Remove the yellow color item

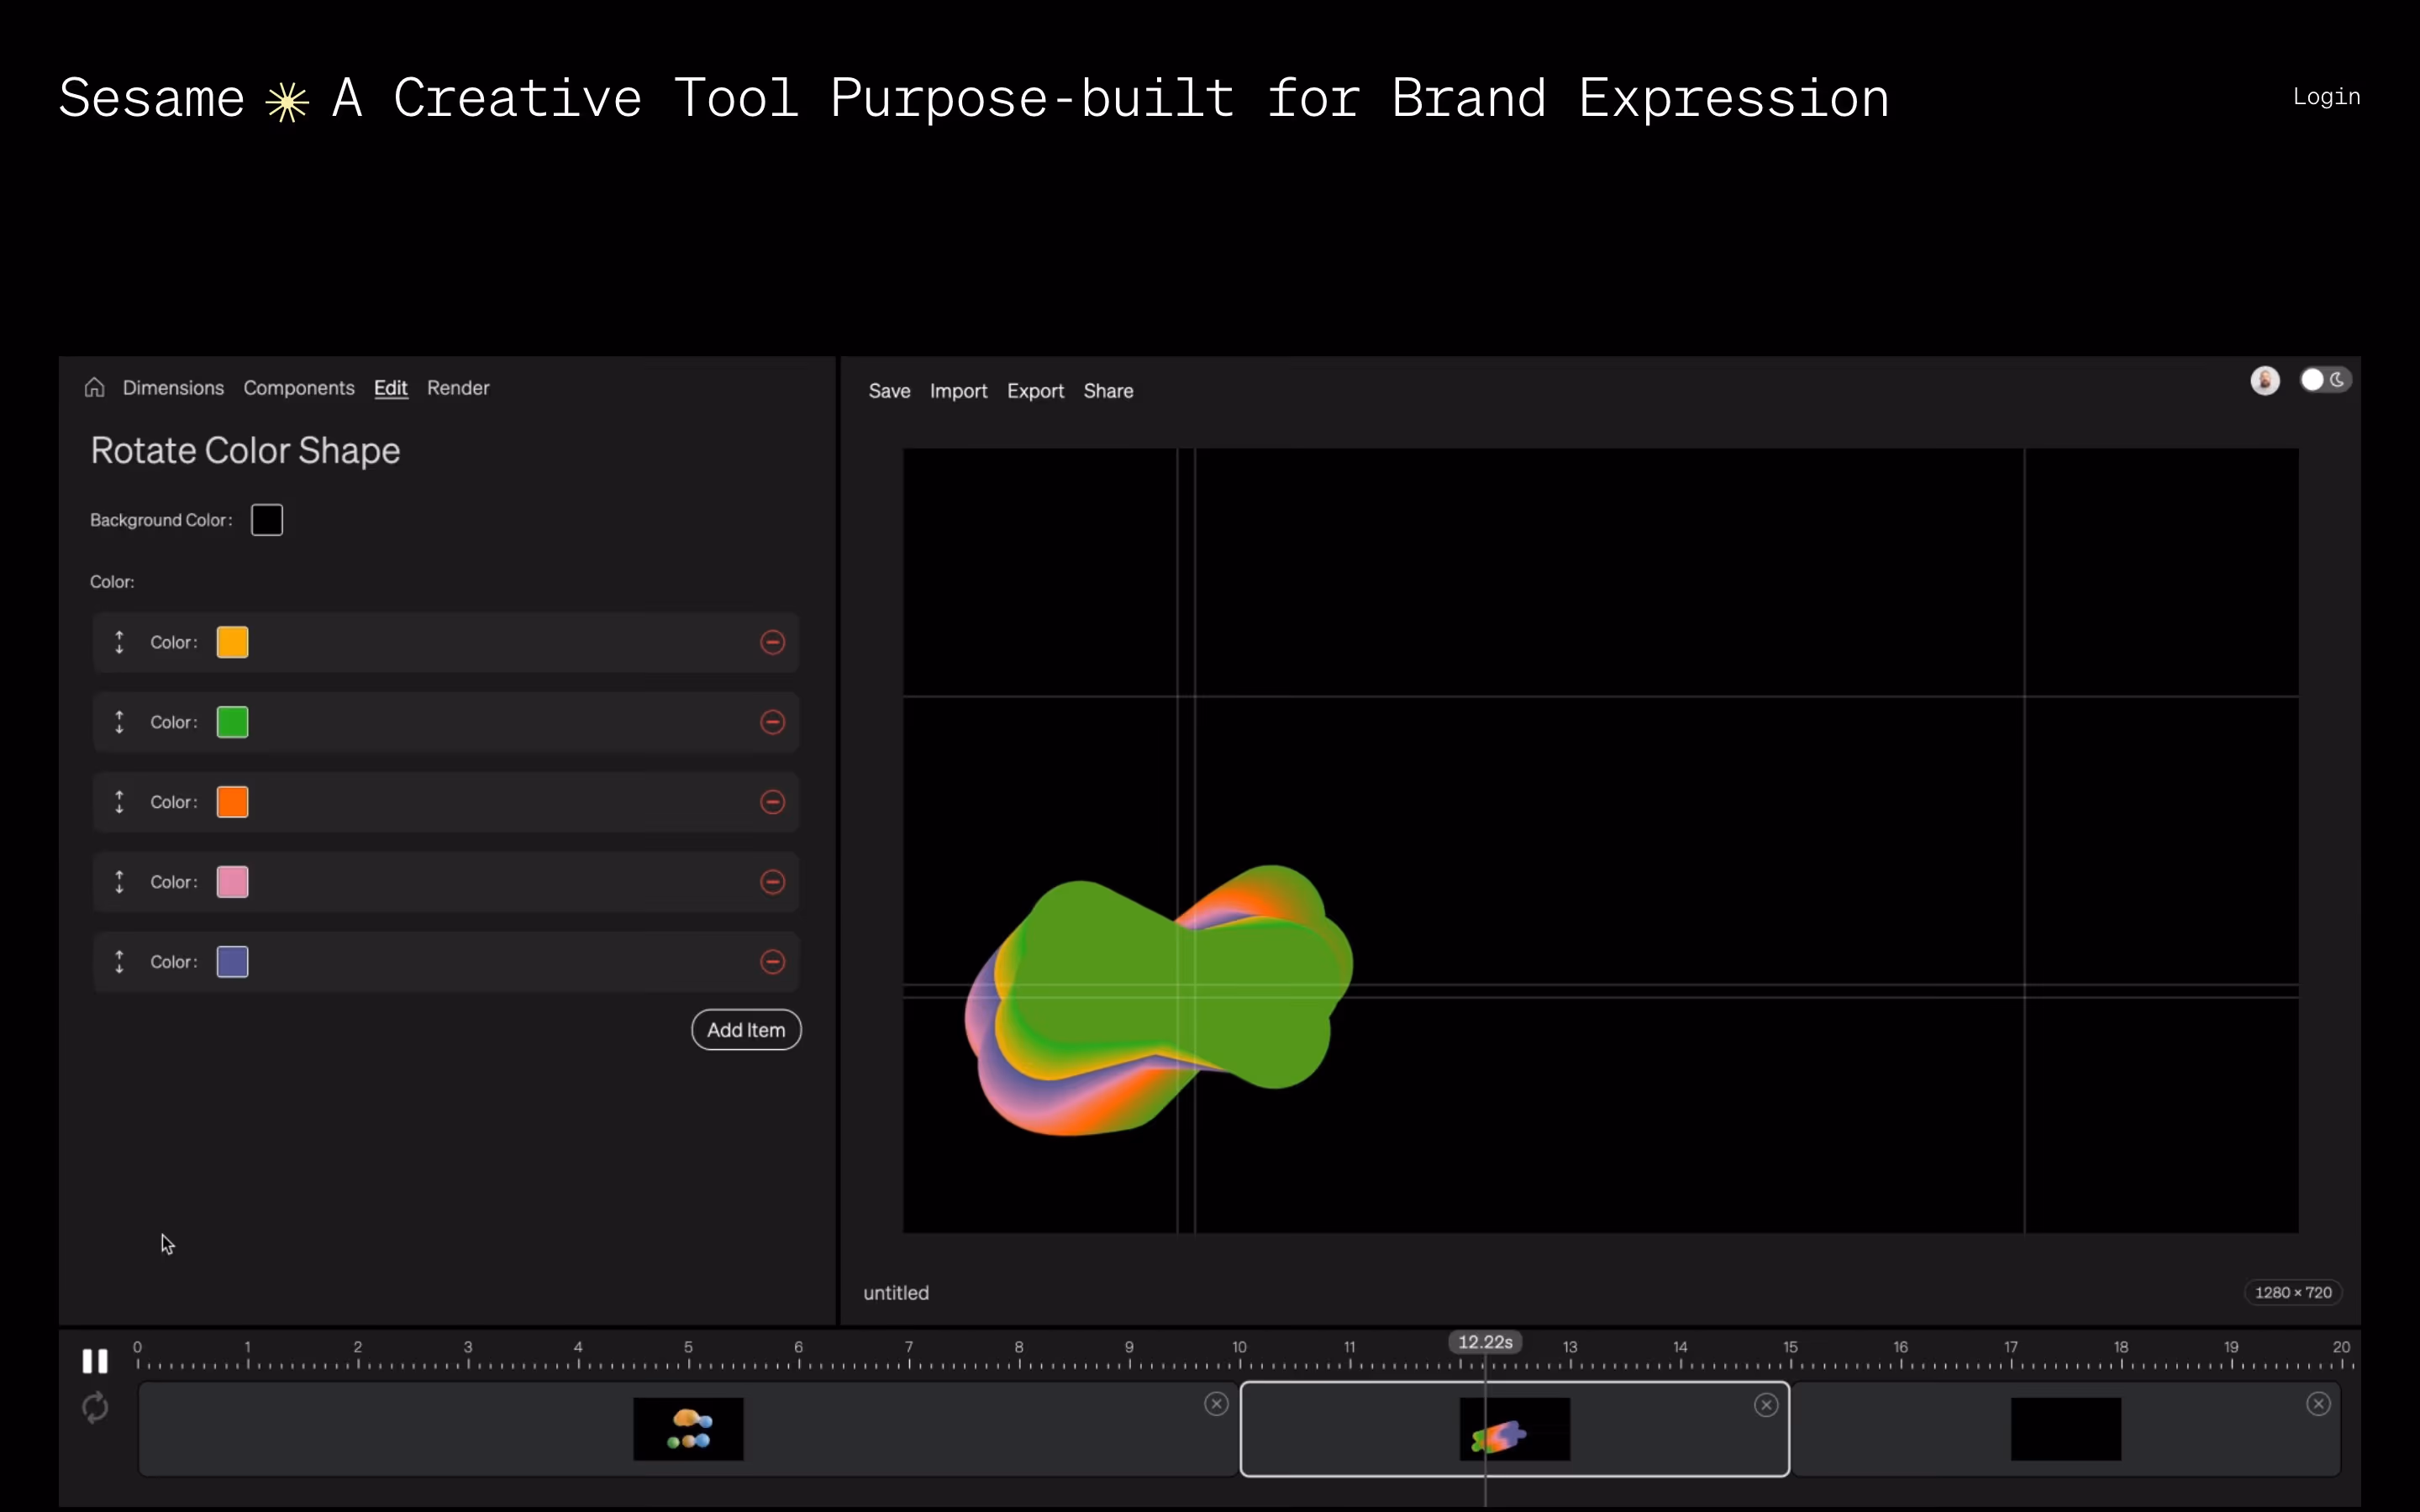773,642
